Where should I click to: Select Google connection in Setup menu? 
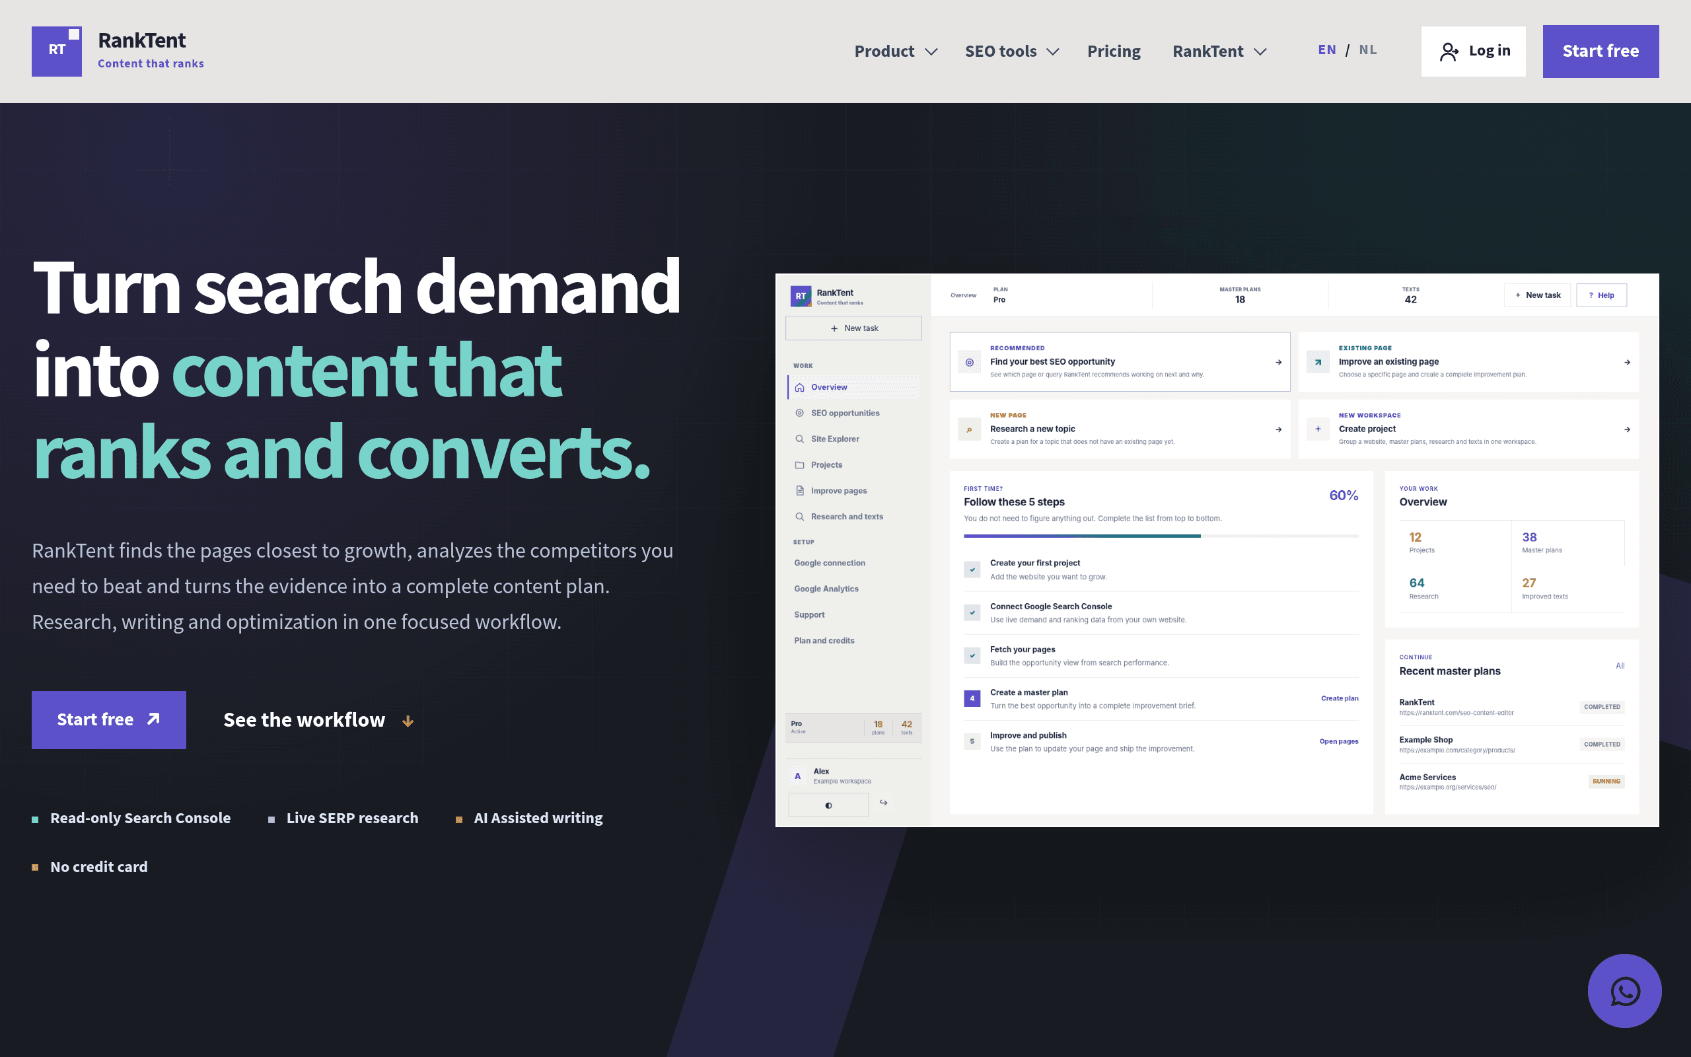[x=830, y=563]
